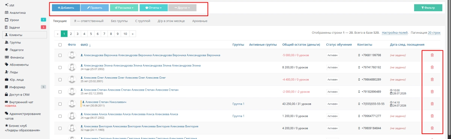Go to page 5 of clients
This screenshot has height=139, width=451.
point(91,33)
